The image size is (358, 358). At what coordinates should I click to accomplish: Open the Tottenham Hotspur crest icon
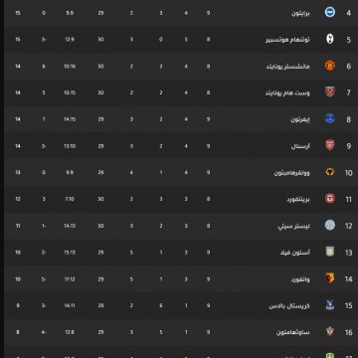(330, 39)
